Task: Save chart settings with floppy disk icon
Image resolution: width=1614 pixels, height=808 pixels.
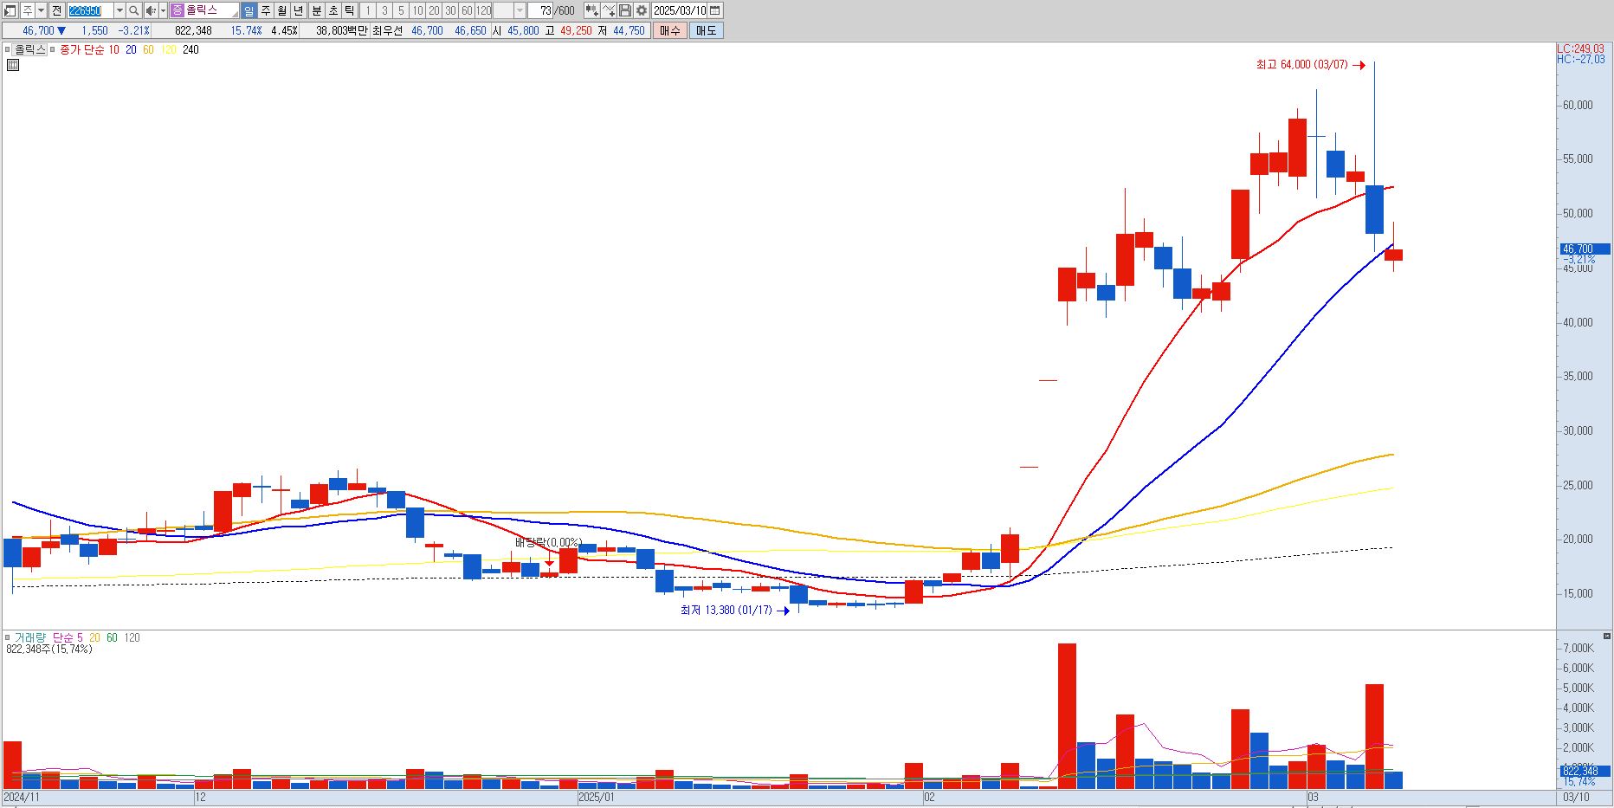Action: click(x=625, y=10)
